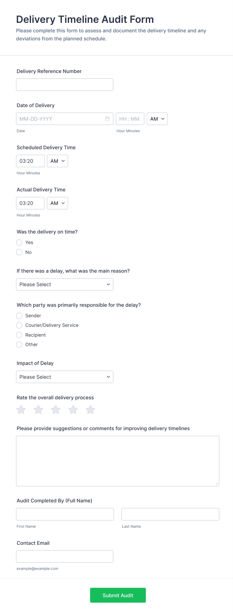Submit the audit form
The height and width of the screenshot is (615, 233).
click(118, 595)
